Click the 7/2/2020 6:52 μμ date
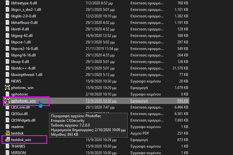 pos(100,3)
